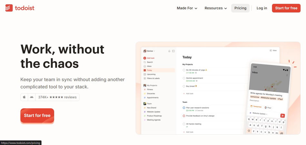The height and width of the screenshot is (145, 306).
Task: Complete Provide feedback on Amy's design
Action: click(184, 116)
